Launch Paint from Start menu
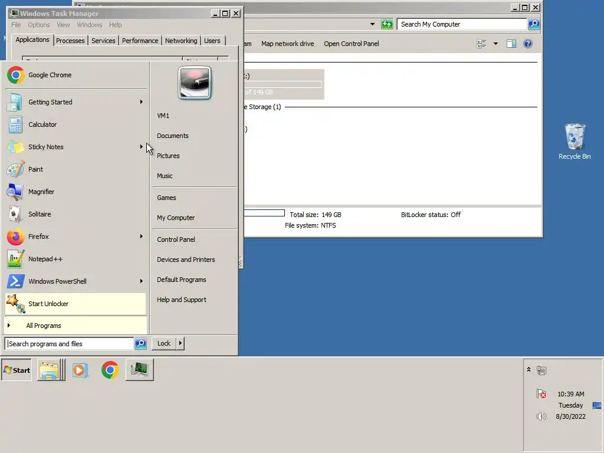 (76, 169)
